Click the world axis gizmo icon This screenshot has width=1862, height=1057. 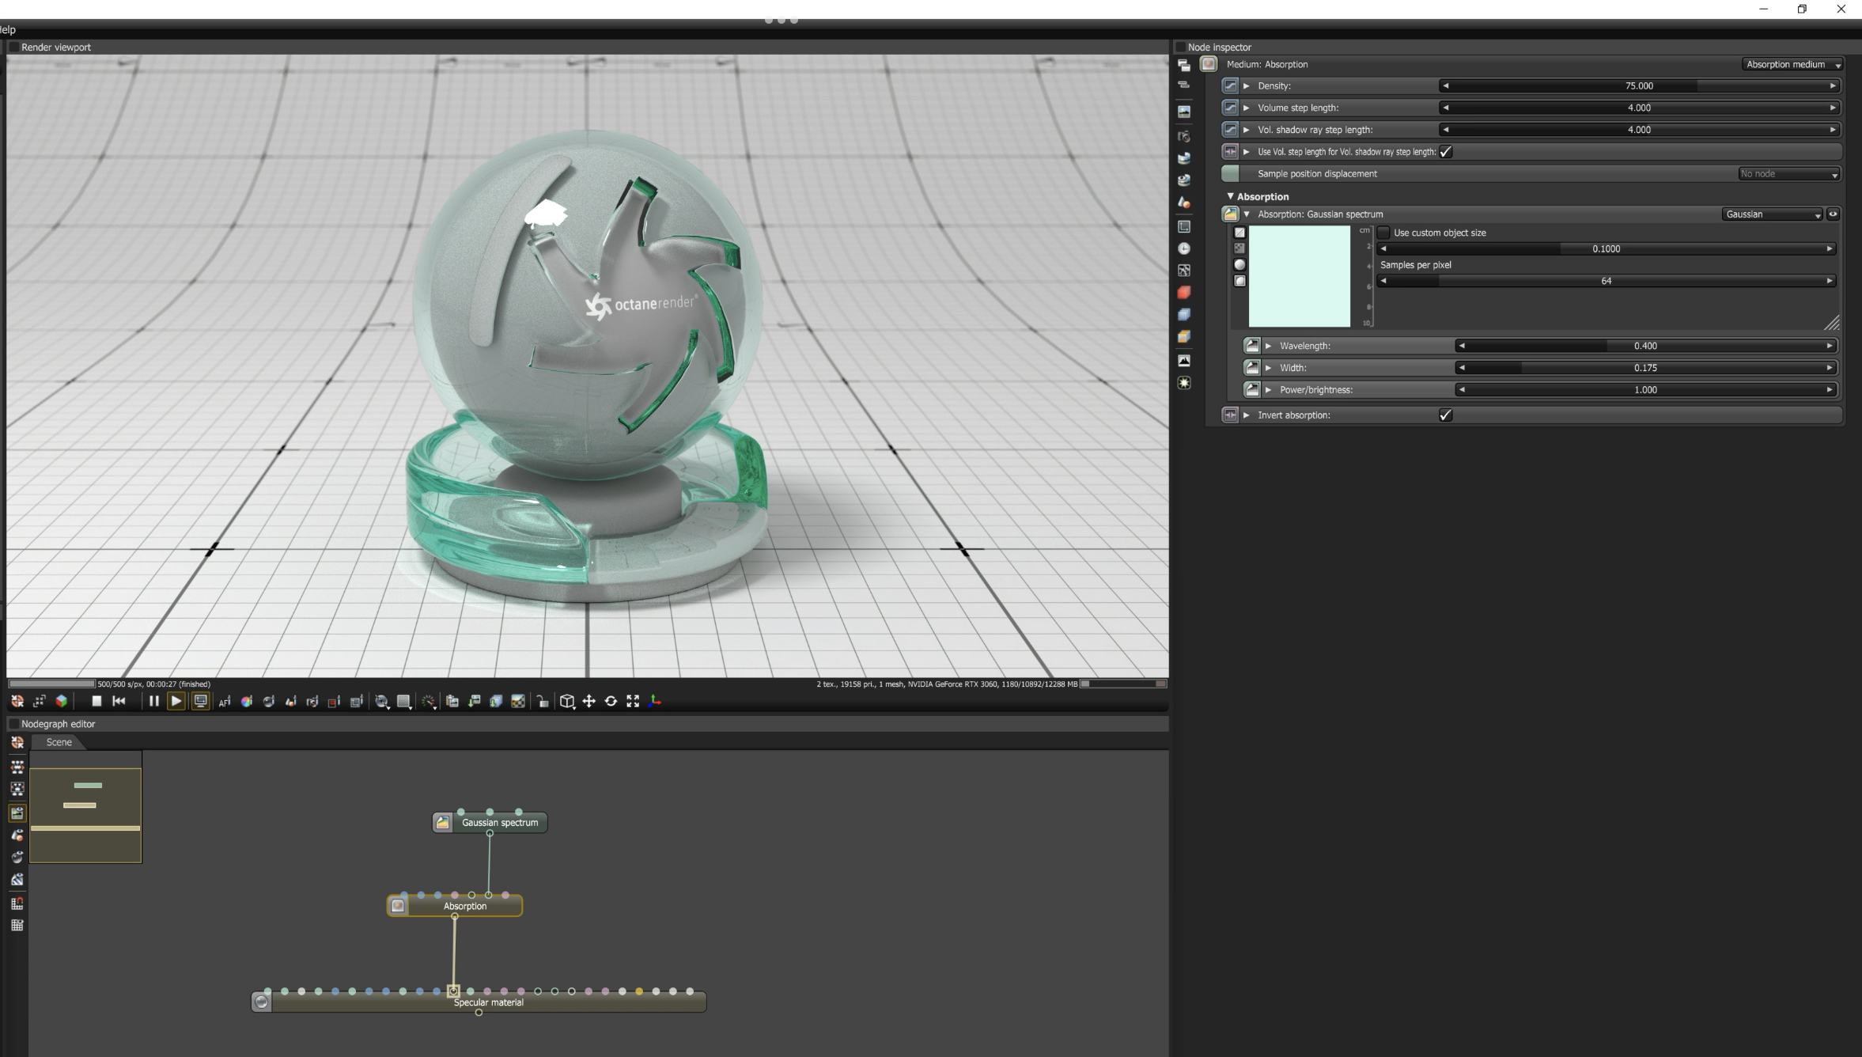tap(655, 701)
